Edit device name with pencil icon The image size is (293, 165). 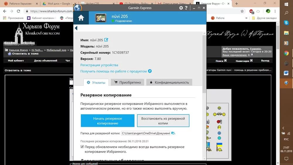(106, 40)
